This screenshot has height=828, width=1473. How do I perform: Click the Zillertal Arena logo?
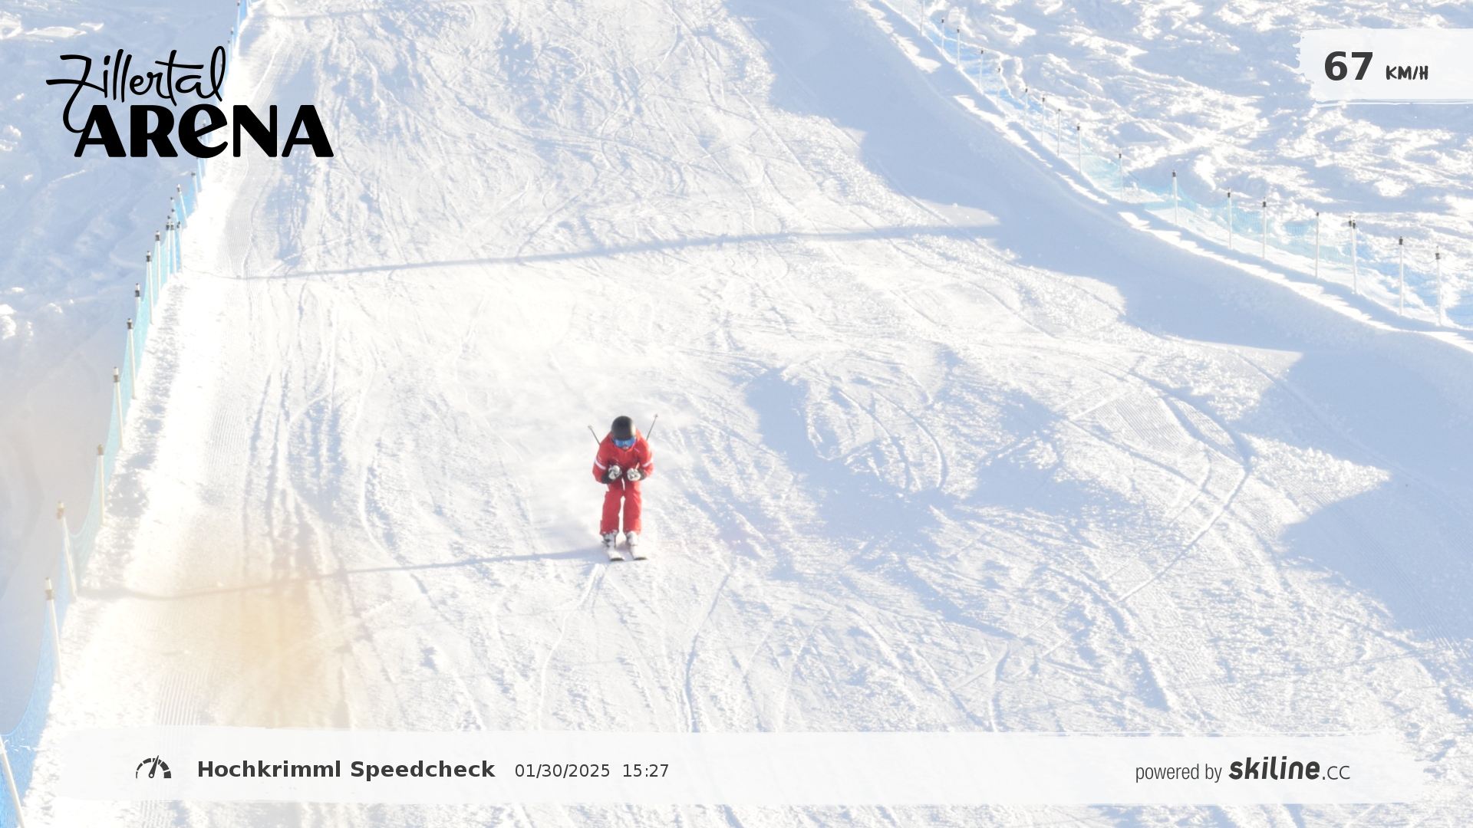click(189, 102)
